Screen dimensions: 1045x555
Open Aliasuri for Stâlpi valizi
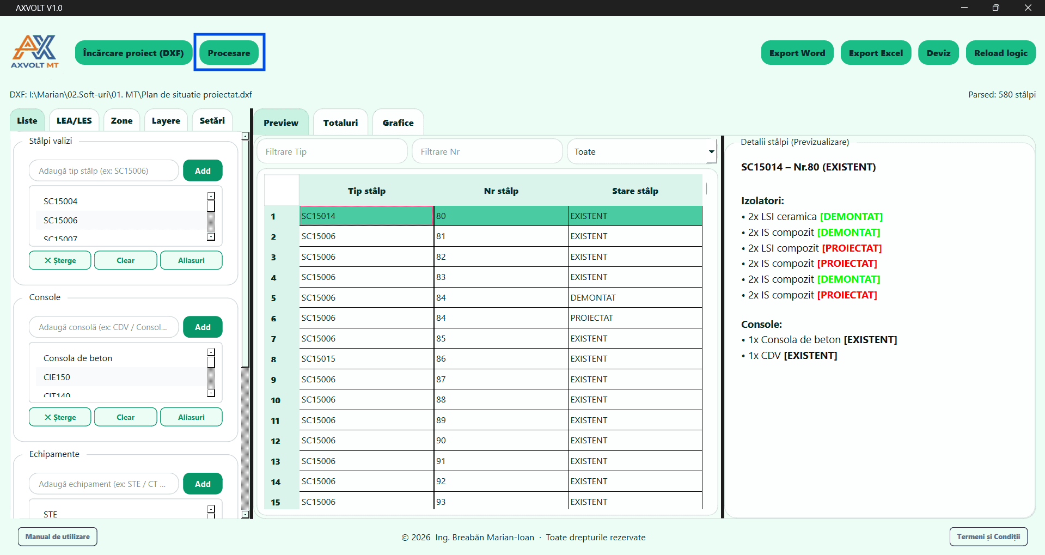coord(191,260)
